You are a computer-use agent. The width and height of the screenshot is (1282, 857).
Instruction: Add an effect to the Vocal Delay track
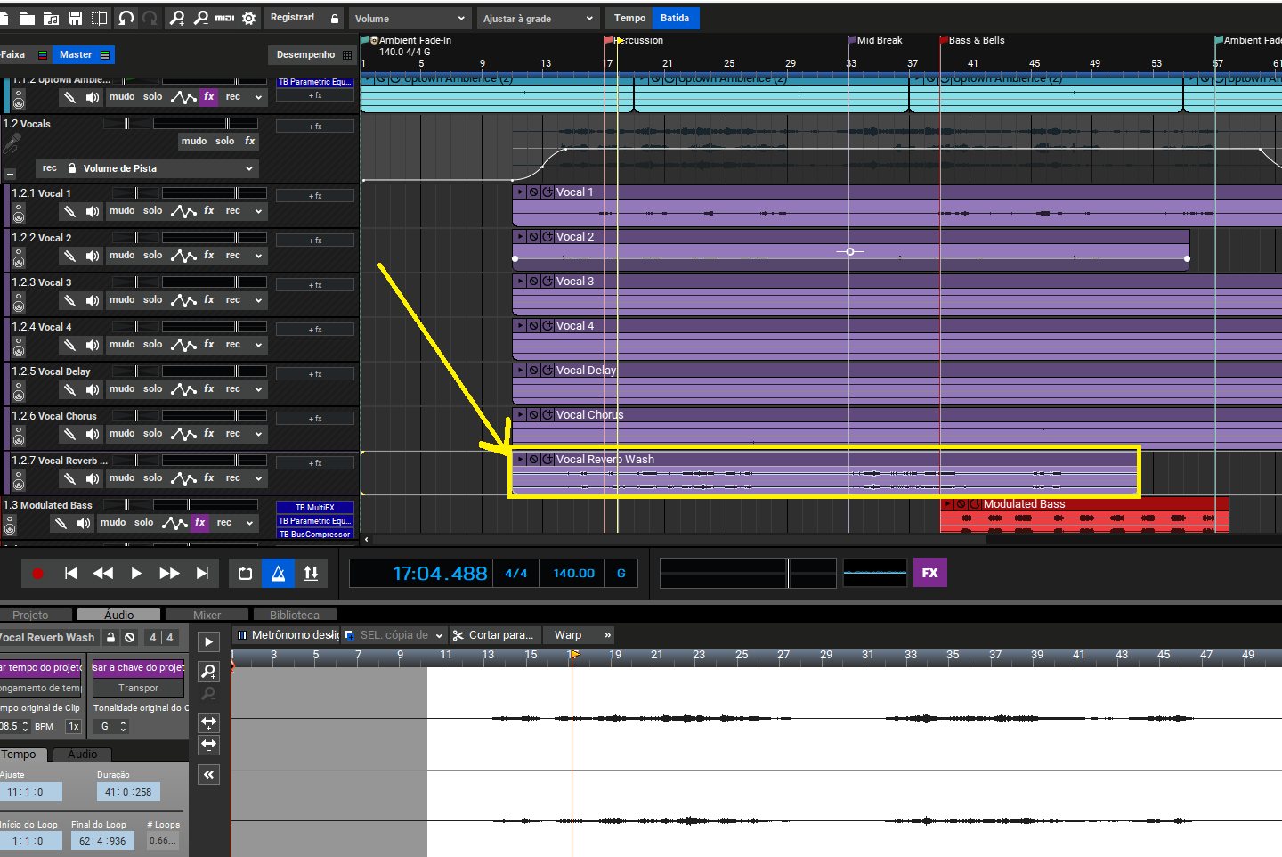click(315, 374)
